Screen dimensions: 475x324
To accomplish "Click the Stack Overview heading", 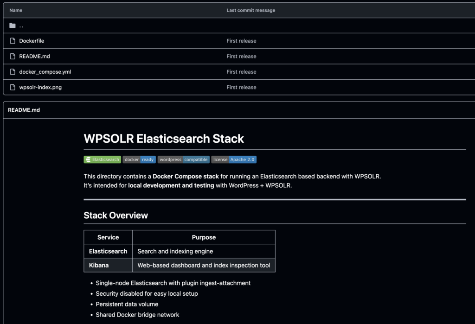I will click(x=116, y=215).
